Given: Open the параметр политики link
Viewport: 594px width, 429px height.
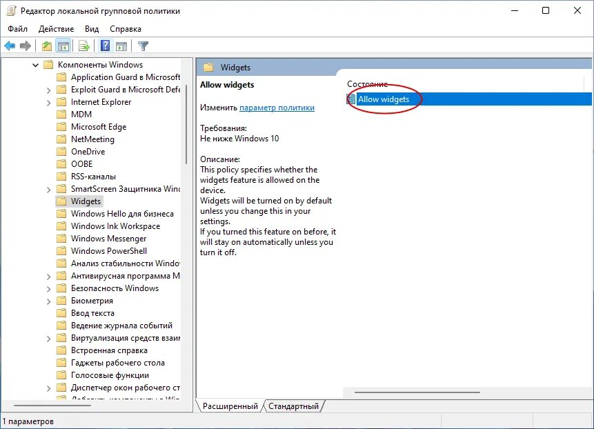Looking at the screenshot, I should 277,108.
